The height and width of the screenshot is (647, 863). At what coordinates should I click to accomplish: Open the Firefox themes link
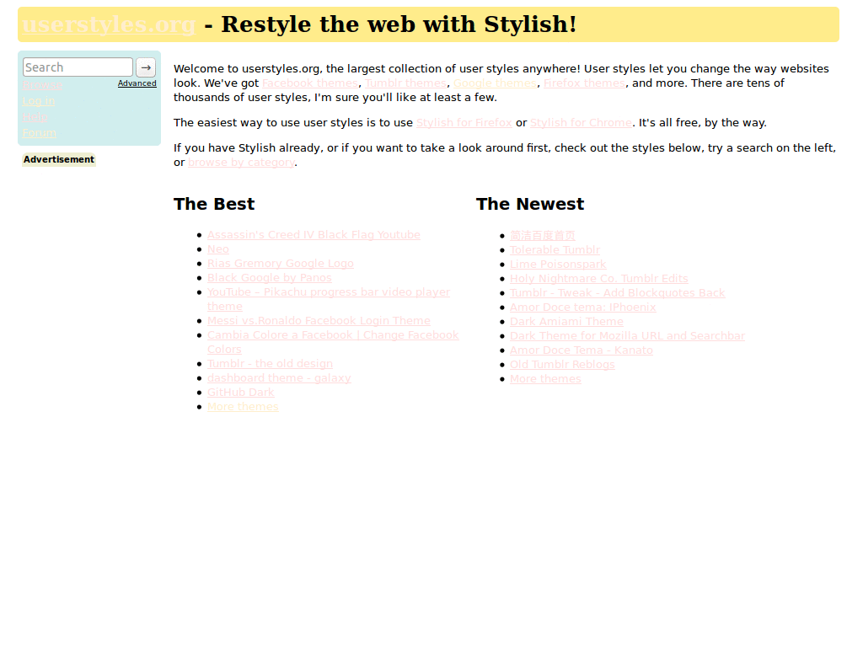[x=584, y=83]
